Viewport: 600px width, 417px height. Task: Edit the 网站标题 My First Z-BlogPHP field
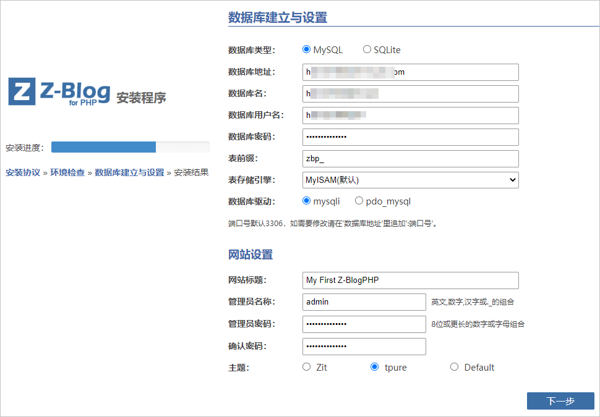411,280
